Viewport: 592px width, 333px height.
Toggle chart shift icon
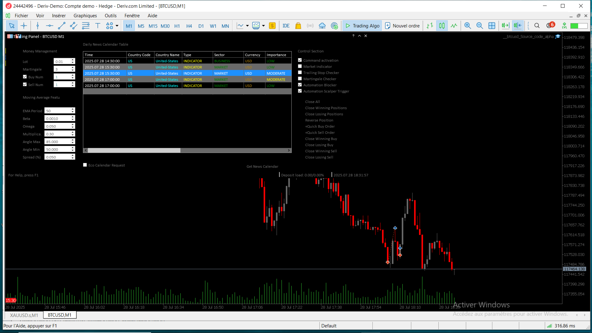click(x=518, y=26)
